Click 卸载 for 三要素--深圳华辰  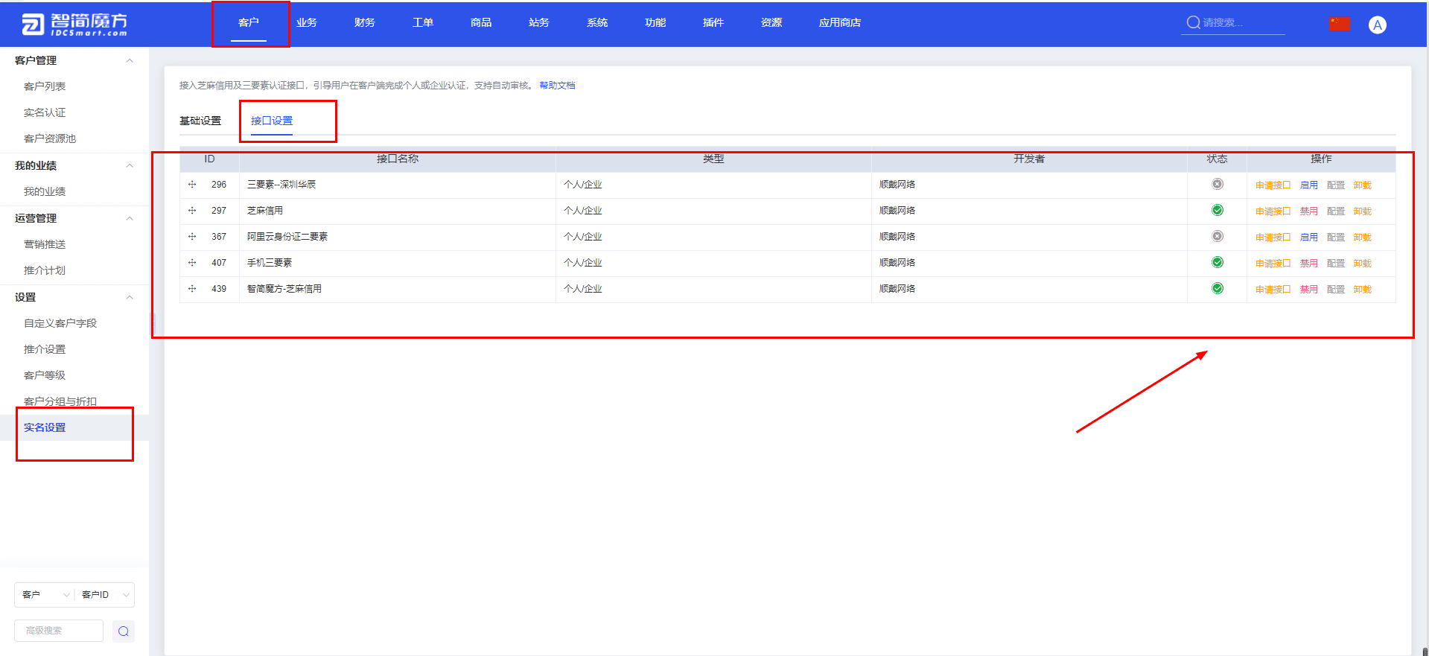(x=1363, y=185)
